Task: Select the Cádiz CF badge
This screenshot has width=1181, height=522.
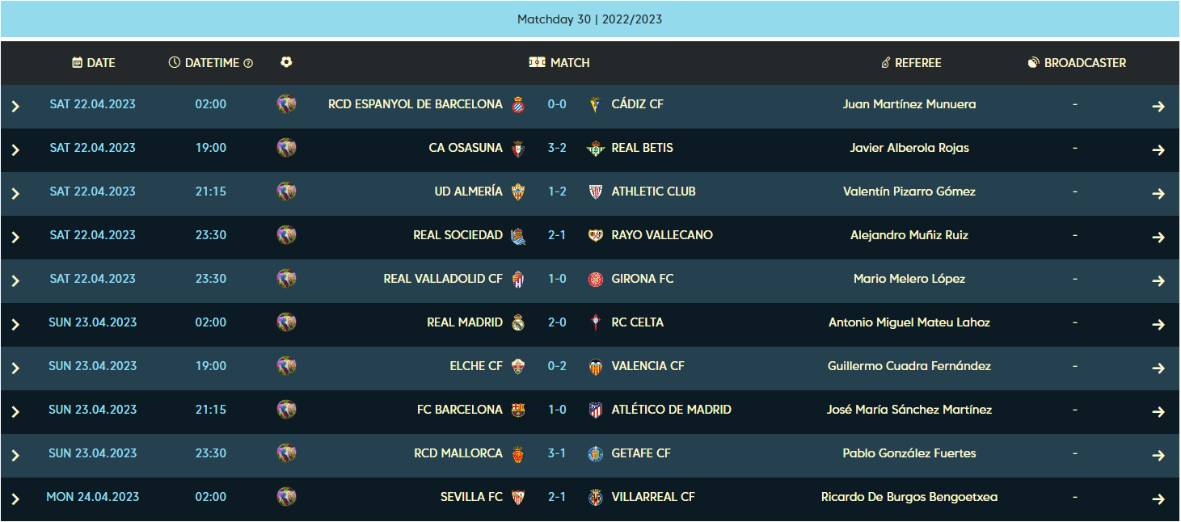Action: pos(595,103)
